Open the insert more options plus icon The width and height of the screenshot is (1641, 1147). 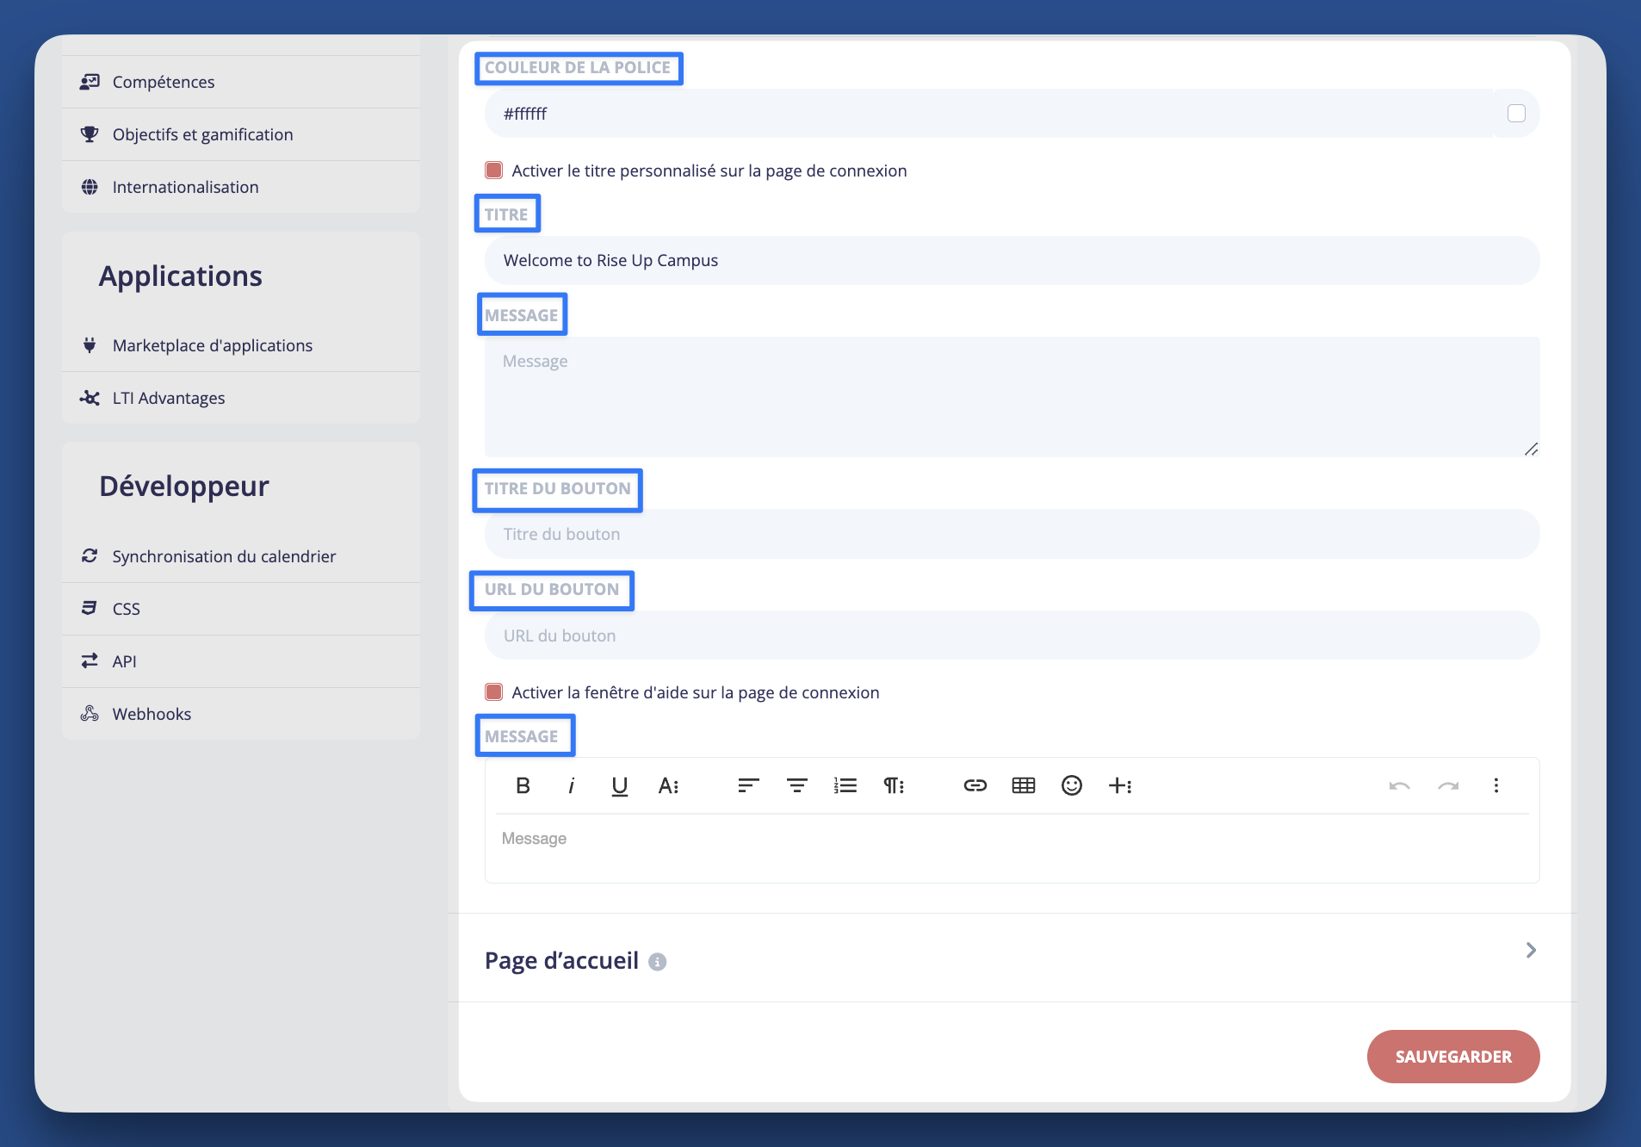pos(1120,785)
